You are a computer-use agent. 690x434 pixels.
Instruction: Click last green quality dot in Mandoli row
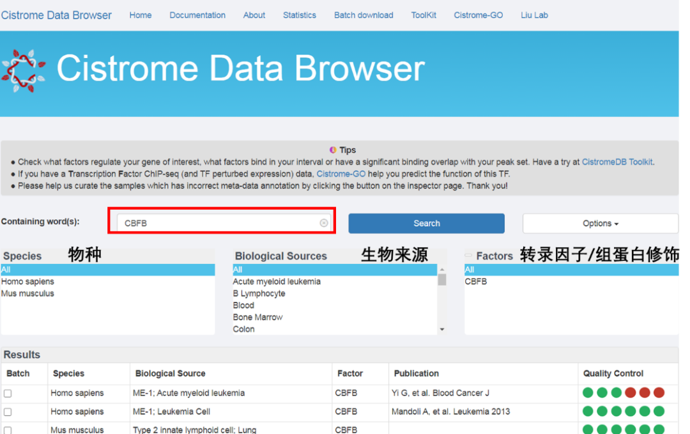(x=659, y=411)
